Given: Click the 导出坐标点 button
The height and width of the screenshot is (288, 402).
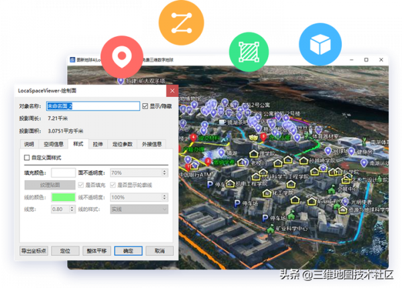Looking at the screenshot, I should tap(34, 251).
